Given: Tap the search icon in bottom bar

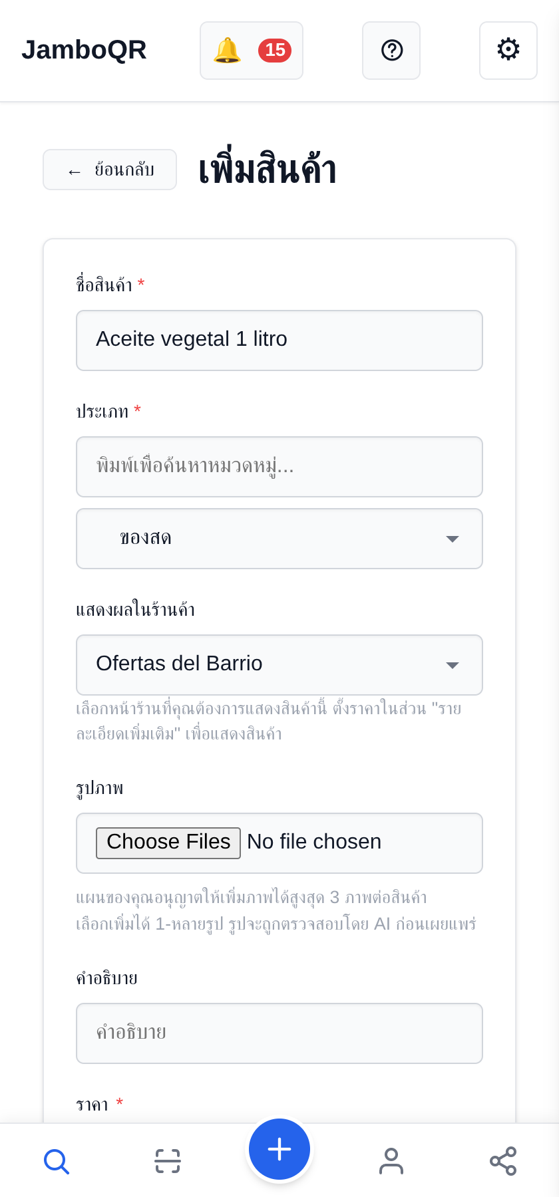Looking at the screenshot, I should click(56, 1161).
